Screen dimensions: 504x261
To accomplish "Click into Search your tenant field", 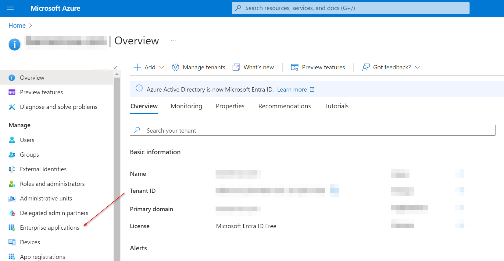I will (x=313, y=130).
